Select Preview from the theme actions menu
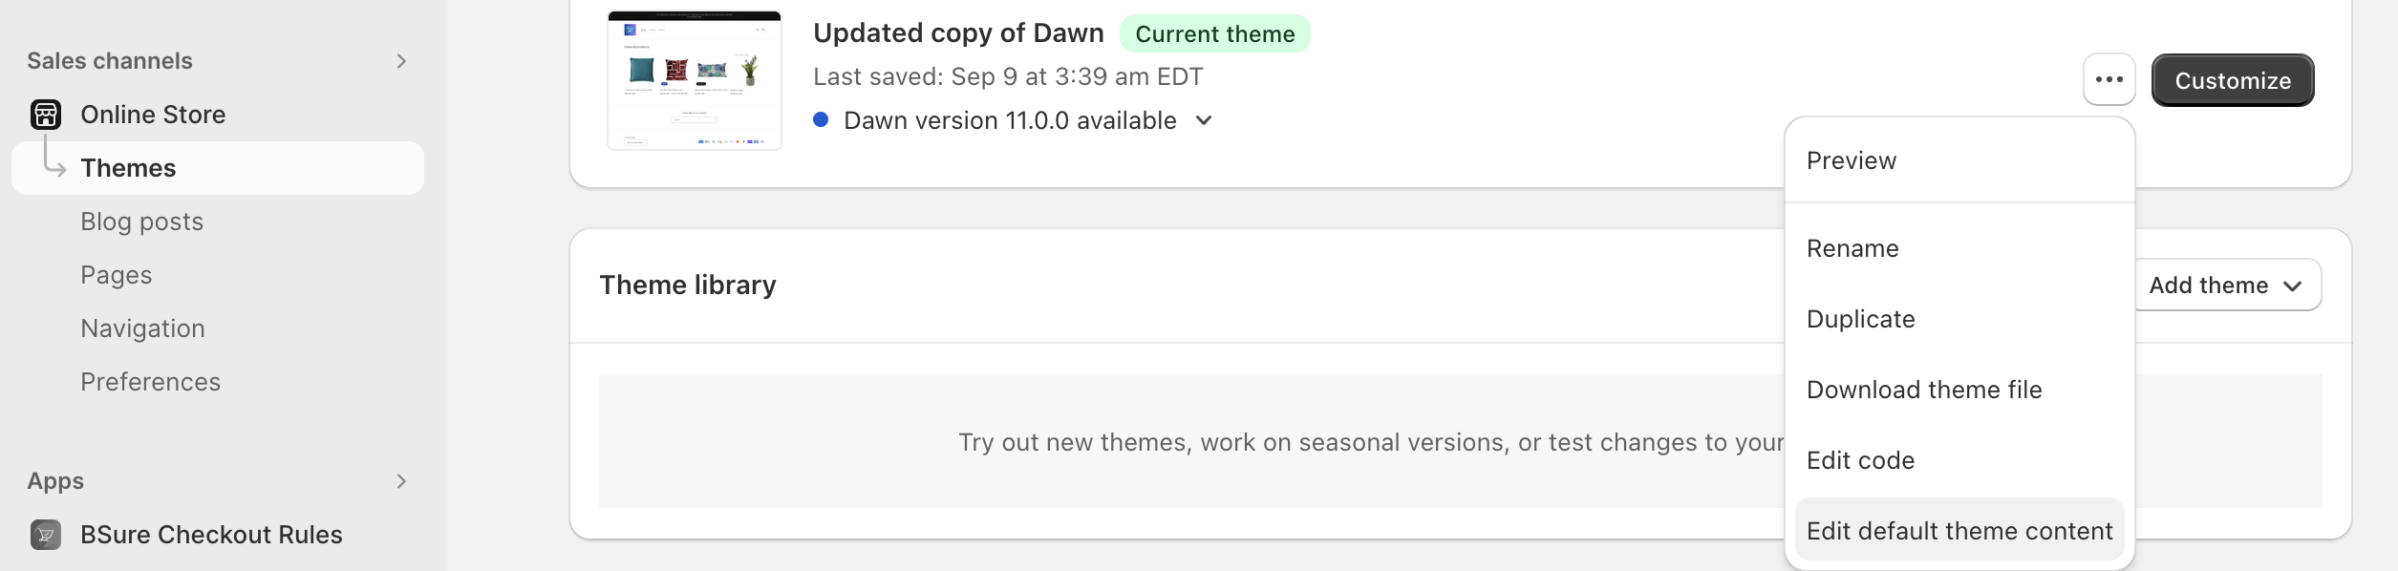This screenshot has height=571, width=2398. (1852, 160)
